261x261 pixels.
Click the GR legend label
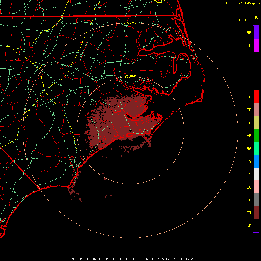[x=249, y=110]
